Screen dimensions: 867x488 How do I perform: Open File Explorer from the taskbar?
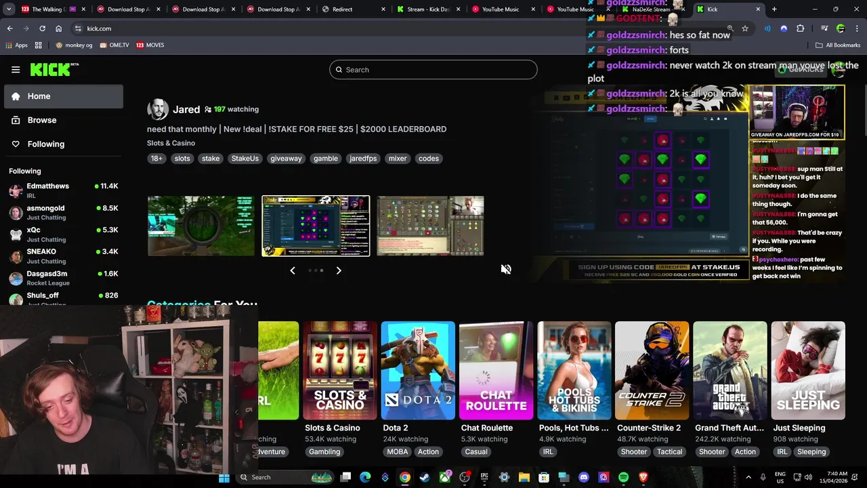coord(524,477)
